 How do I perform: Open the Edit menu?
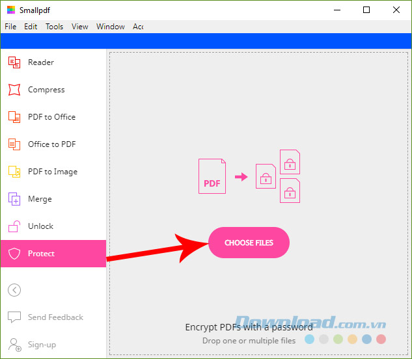(31, 27)
